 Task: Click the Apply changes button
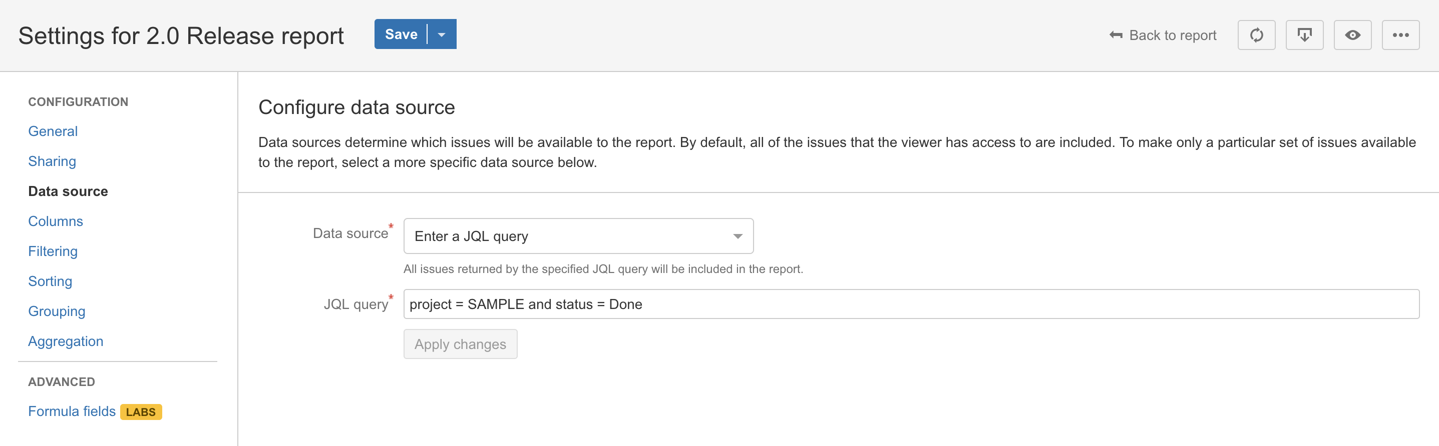click(460, 344)
